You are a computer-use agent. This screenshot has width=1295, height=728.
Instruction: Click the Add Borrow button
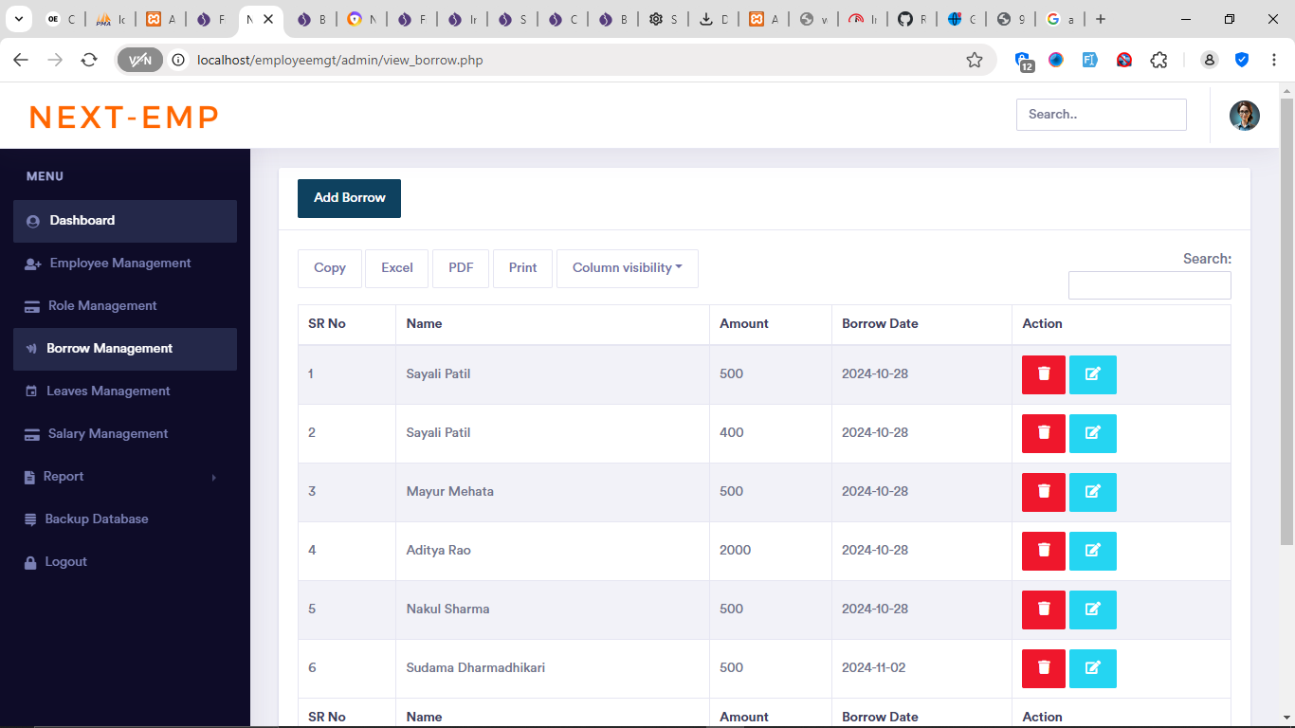349,198
